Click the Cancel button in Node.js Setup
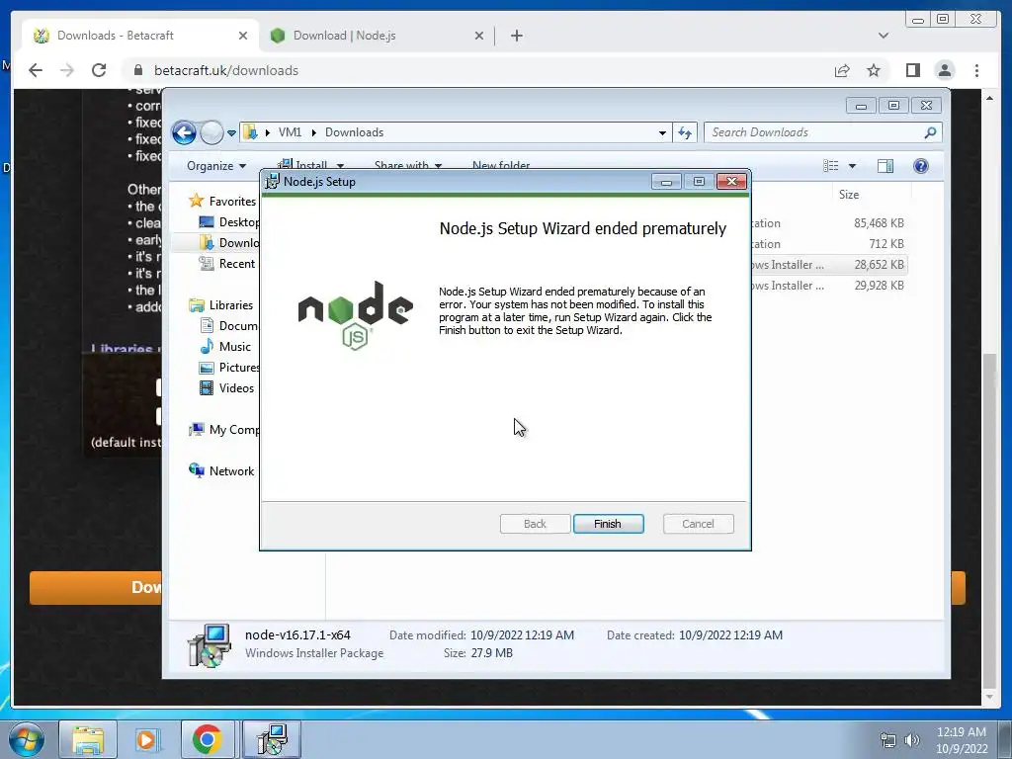The image size is (1012, 759). (698, 524)
